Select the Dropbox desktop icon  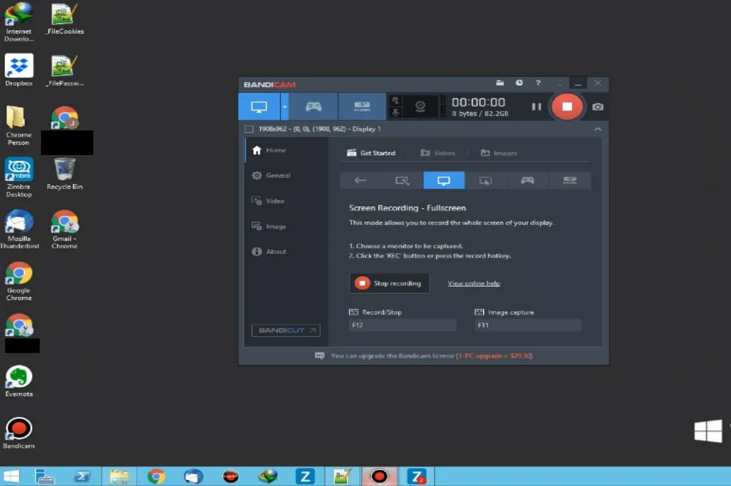(x=19, y=70)
